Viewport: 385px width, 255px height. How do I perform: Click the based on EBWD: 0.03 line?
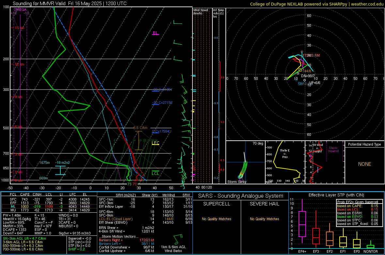(x=358, y=217)
